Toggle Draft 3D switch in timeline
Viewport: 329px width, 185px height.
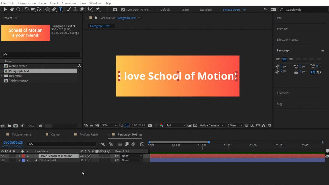point(111,144)
